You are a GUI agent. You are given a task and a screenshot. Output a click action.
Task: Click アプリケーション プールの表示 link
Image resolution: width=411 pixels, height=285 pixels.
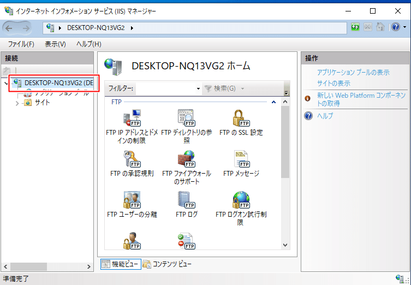[x=353, y=73]
